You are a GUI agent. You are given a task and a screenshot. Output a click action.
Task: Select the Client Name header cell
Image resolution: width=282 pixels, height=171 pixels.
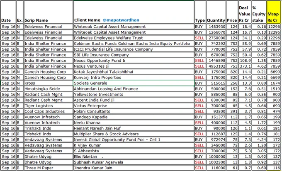click(x=134, y=12)
